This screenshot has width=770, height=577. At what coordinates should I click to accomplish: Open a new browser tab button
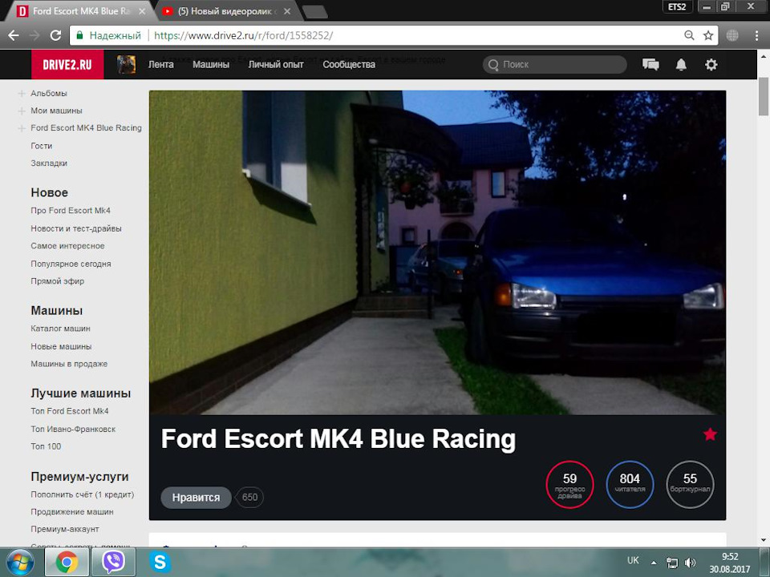point(314,12)
